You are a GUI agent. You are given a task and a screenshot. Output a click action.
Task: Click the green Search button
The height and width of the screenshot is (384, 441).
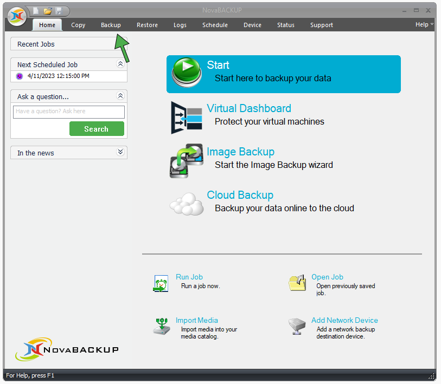(97, 129)
